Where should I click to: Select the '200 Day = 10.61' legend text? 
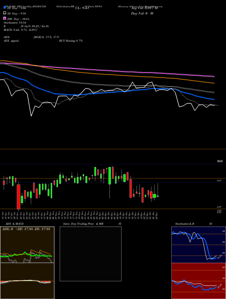[x=18, y=19]
